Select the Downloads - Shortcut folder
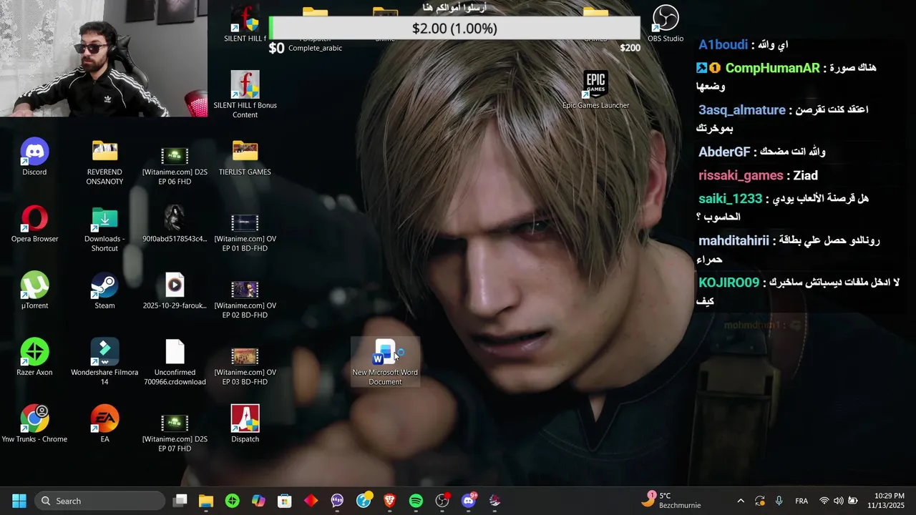916x515 pixels. [x=104, y=228]
